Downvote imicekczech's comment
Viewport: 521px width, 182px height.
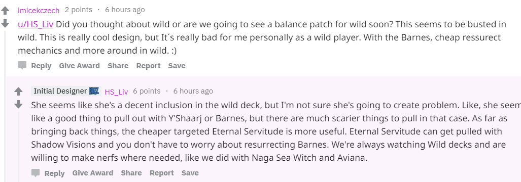pyautogui.click(x=5, y=23)
